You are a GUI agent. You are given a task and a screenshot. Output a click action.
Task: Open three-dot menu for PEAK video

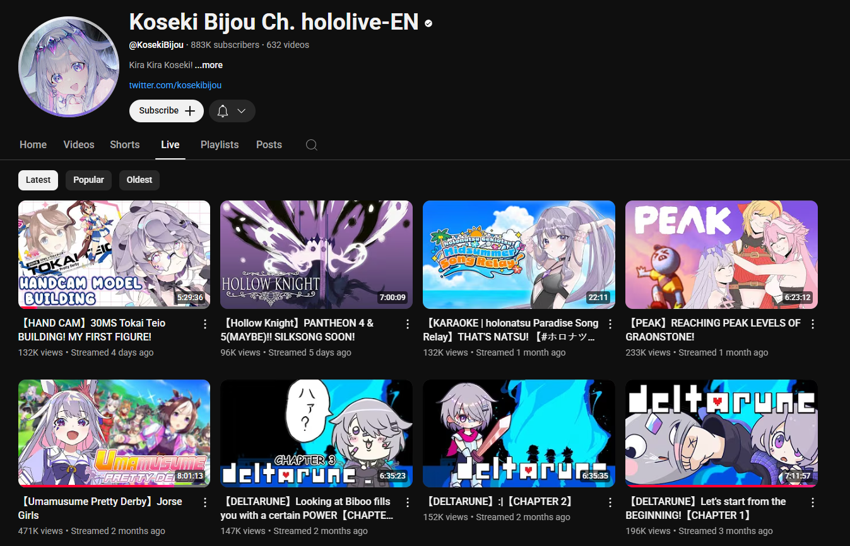pos(813,324)
